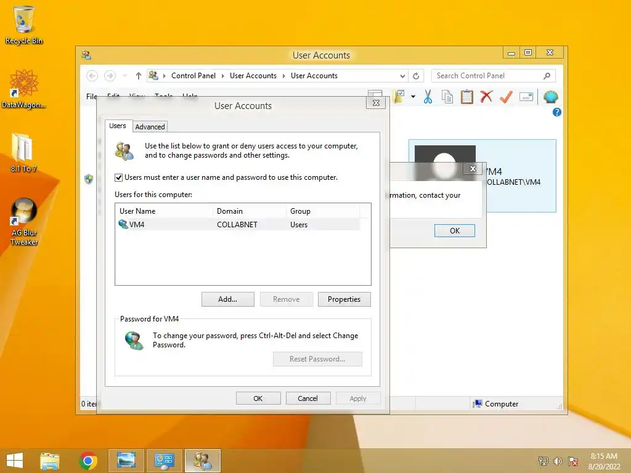
Task: Open help with blue question mark
Action: tap(557, 112)
